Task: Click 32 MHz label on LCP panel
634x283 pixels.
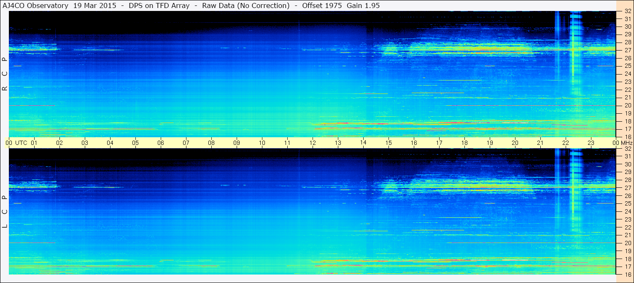Action: coord(627,149)
